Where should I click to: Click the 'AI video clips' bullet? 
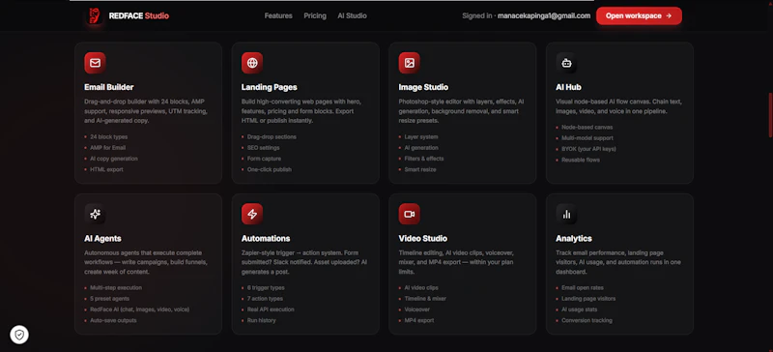click(x=418, y=288)
